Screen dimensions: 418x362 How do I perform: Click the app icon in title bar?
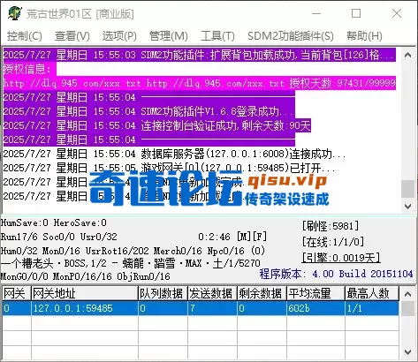point(15,13)
